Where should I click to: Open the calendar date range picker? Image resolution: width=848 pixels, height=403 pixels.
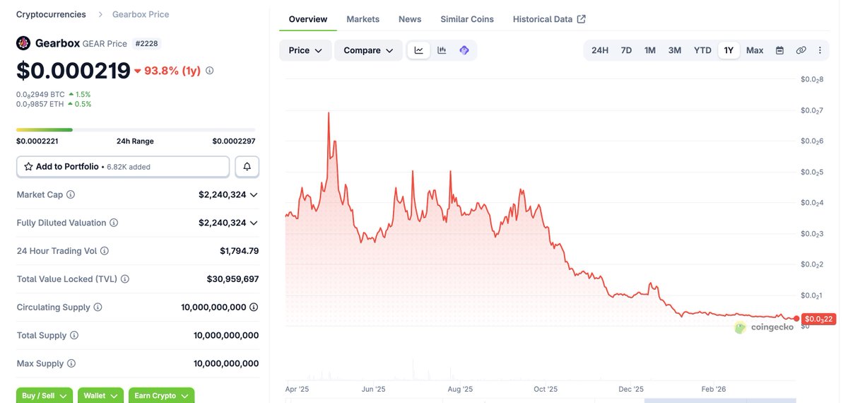pos(780,50)
